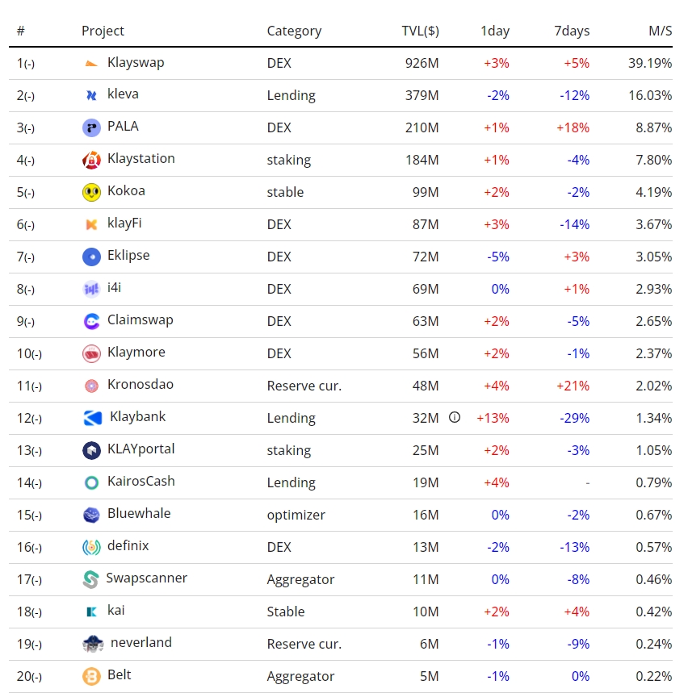Open the KairosCash project link

point(141,482)
